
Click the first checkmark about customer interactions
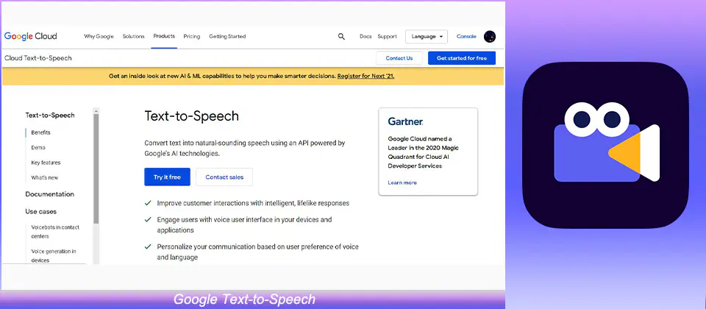(148, 203)
